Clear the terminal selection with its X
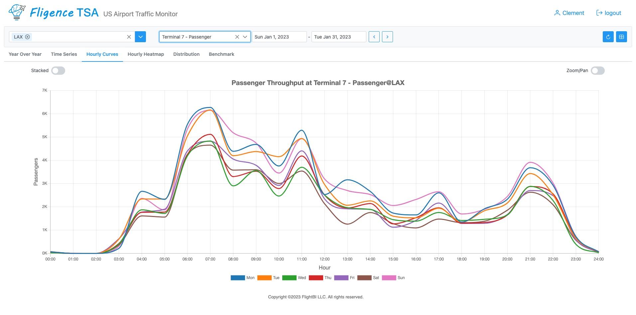 (237, 37)
